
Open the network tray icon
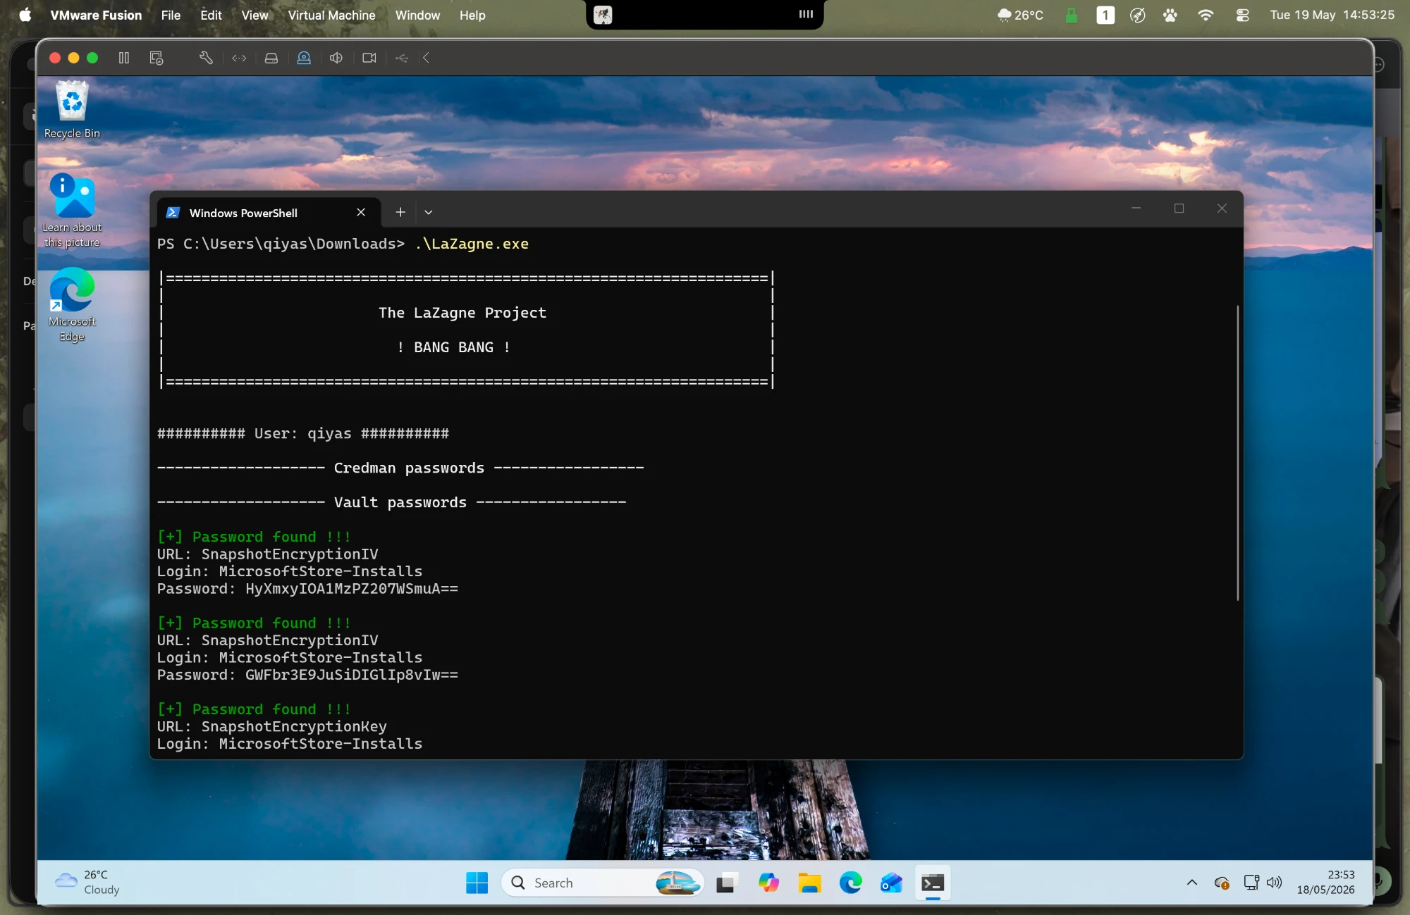tap(1251, 883)
